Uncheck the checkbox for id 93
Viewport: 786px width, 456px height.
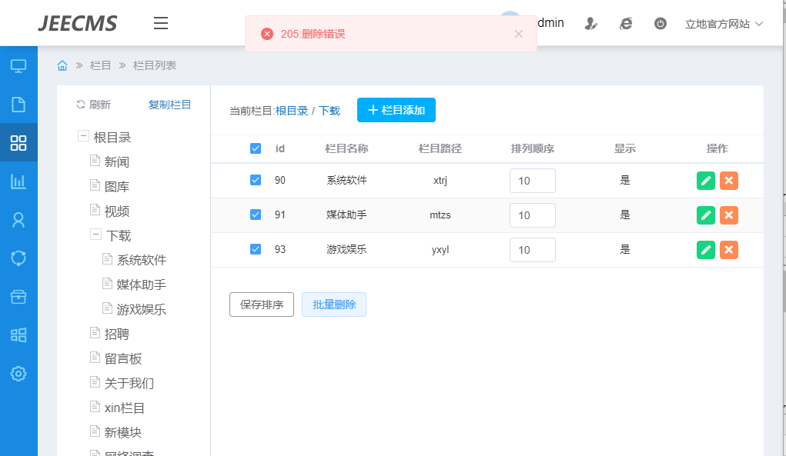point(256,249)
